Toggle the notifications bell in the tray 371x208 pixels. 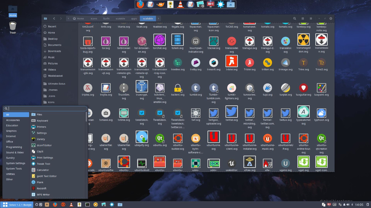click(344, 204)
